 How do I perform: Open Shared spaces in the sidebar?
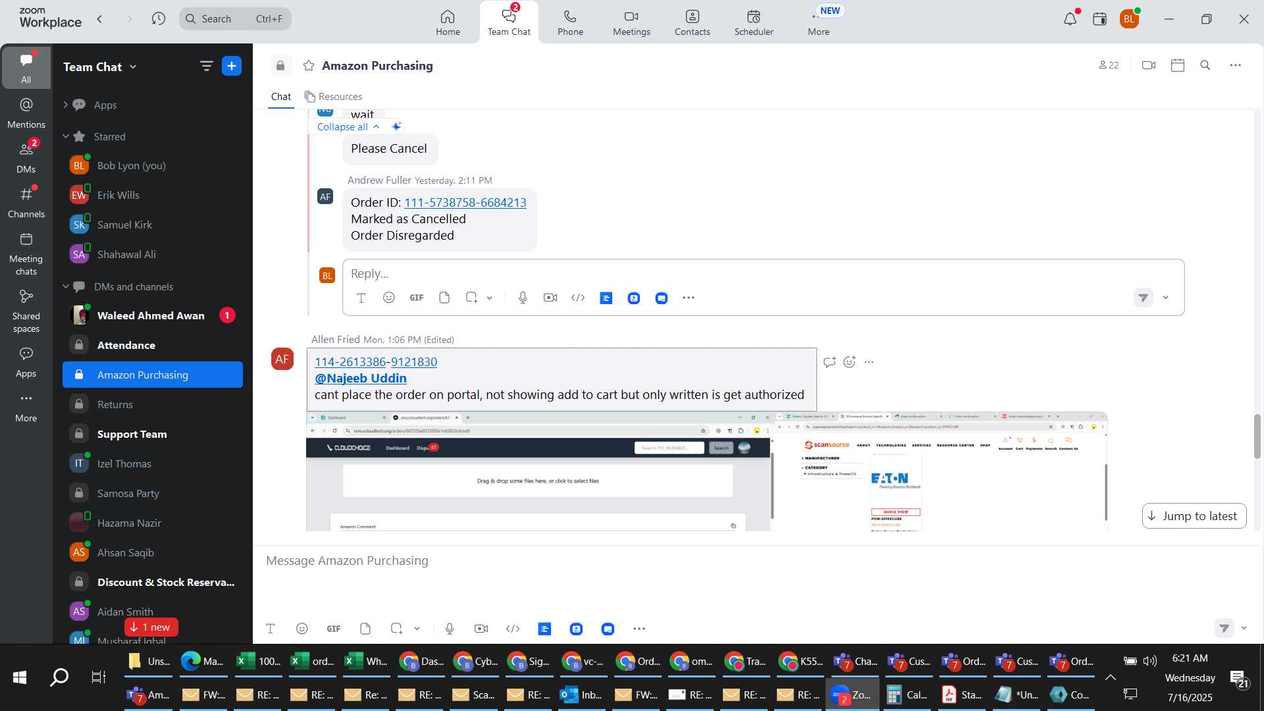(26, 311)
